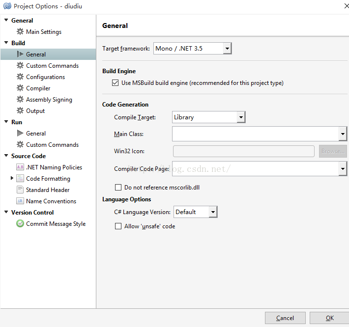Click the Code Formatting document icon

[20, 178]
